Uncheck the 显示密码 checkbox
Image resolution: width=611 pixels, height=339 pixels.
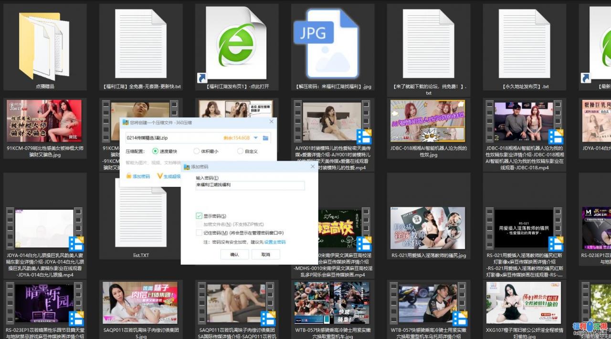[199, 216]
